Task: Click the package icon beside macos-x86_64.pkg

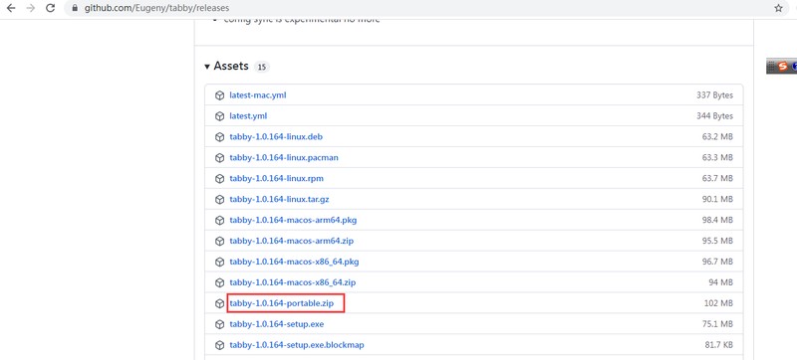Action: click(219, 262)
